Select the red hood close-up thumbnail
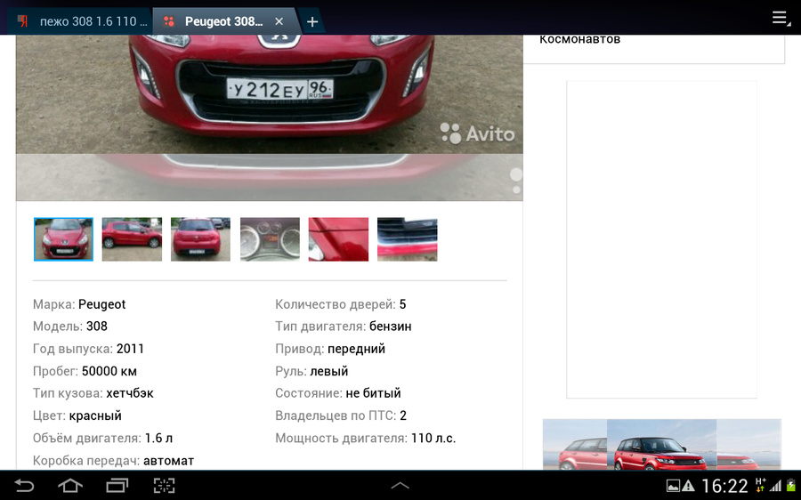This screenshot has width=801, height=500. (x=338, y=239)
